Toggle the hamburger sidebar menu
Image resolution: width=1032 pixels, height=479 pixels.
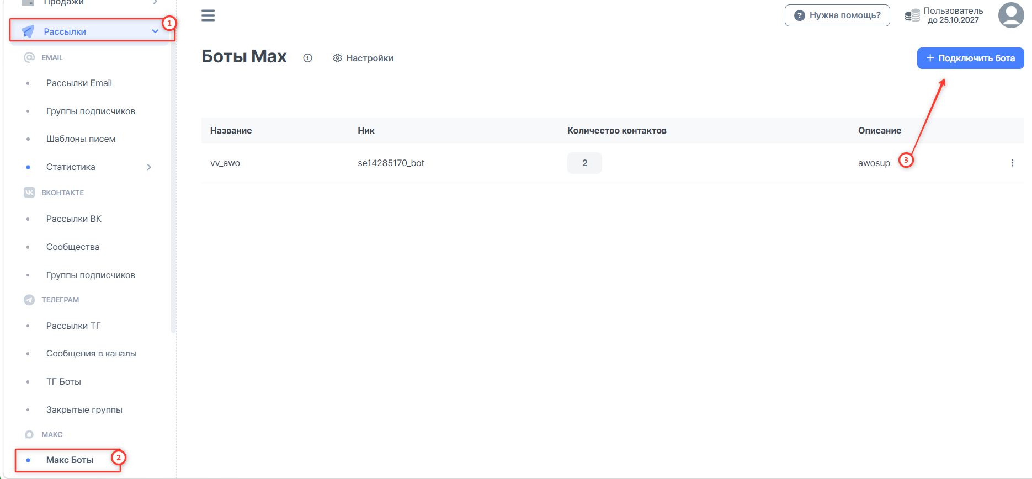point(208,15)
